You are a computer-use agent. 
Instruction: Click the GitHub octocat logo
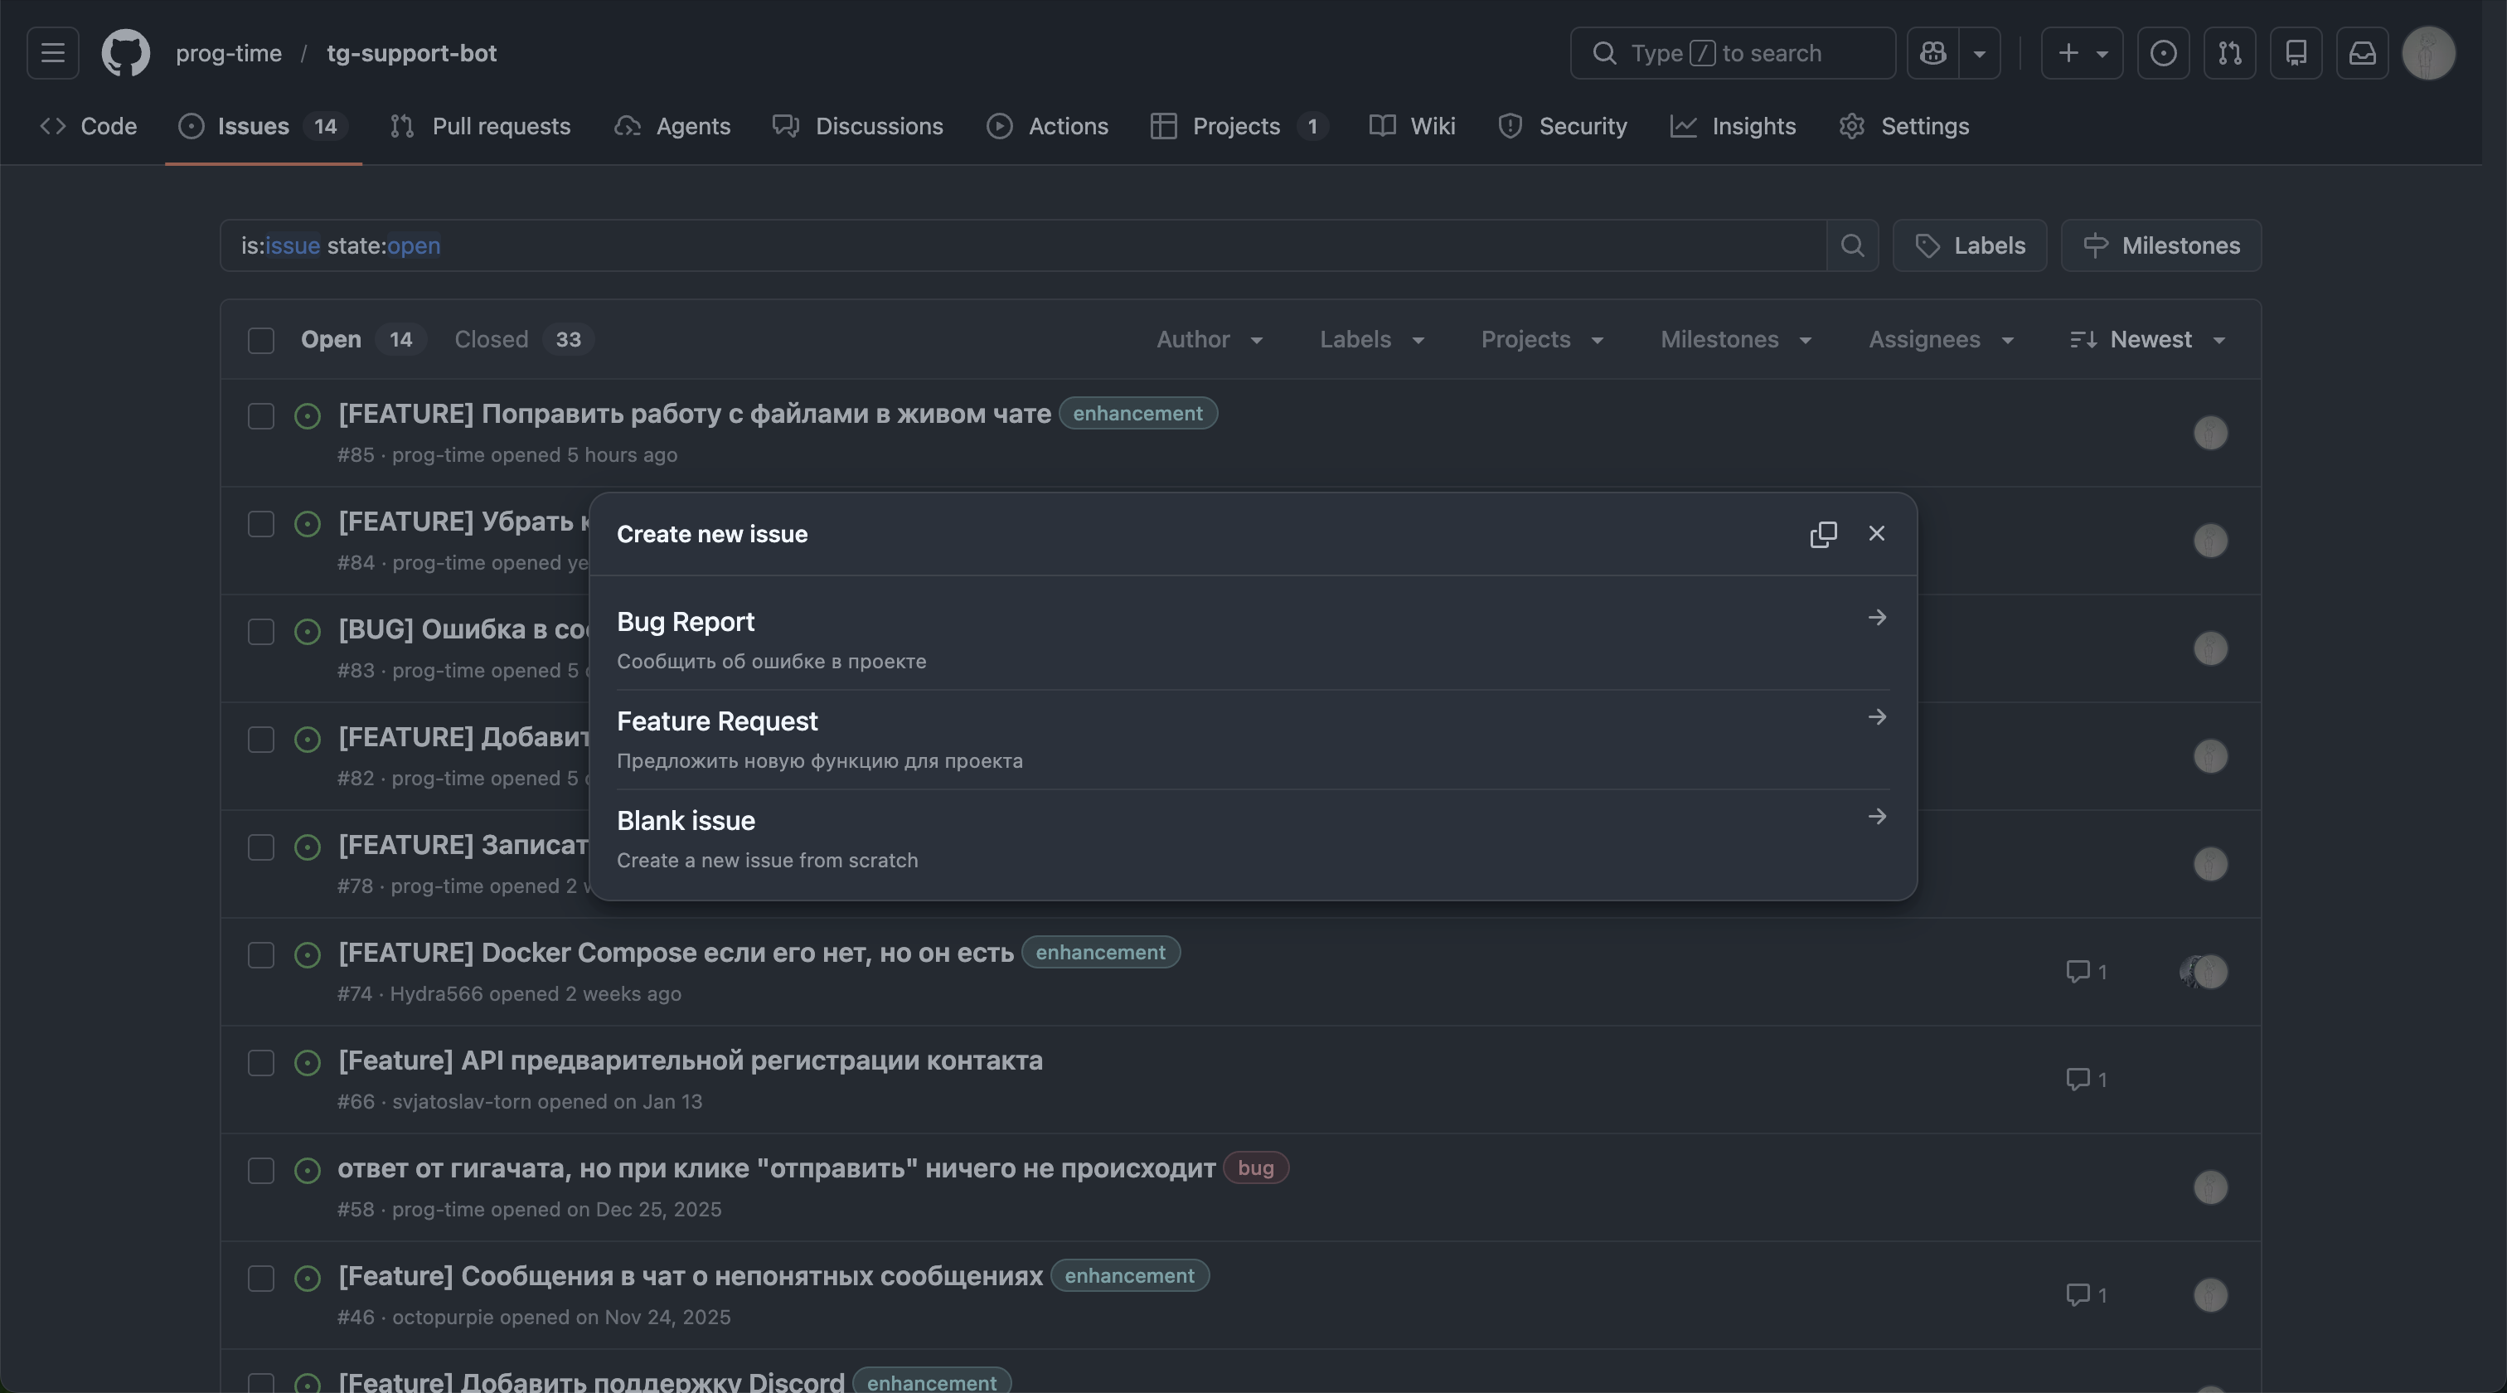pos(125,52)
